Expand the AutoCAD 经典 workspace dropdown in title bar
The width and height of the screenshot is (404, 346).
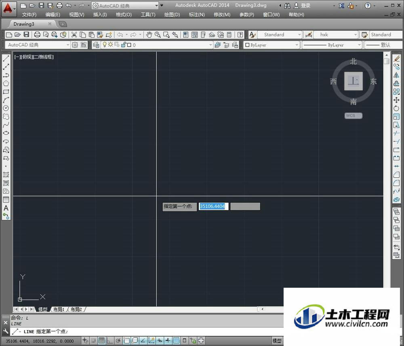coord(156,5)
